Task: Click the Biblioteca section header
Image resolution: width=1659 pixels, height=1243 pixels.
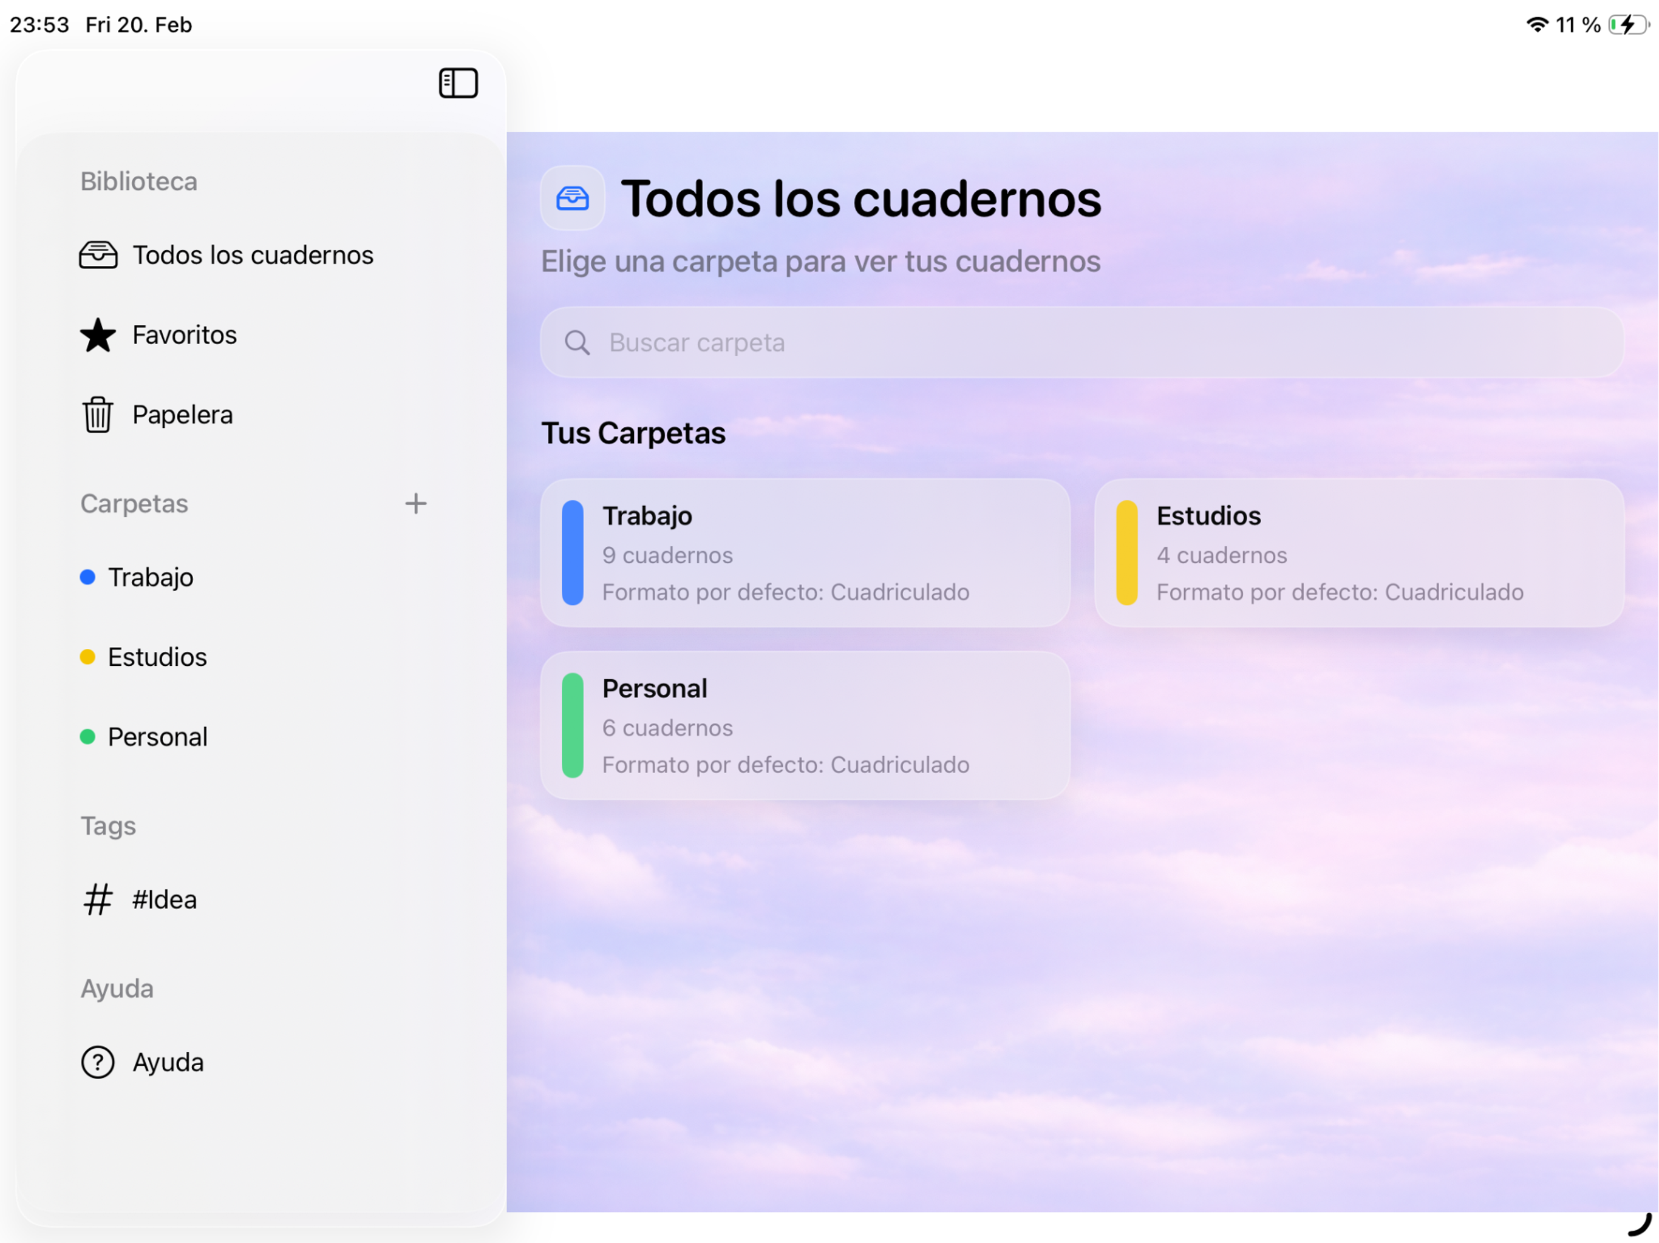Action: point(138,181)
